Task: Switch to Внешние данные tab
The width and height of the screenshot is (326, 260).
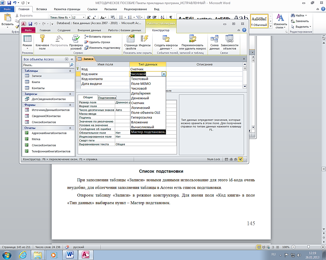Action: pos(89,30)
